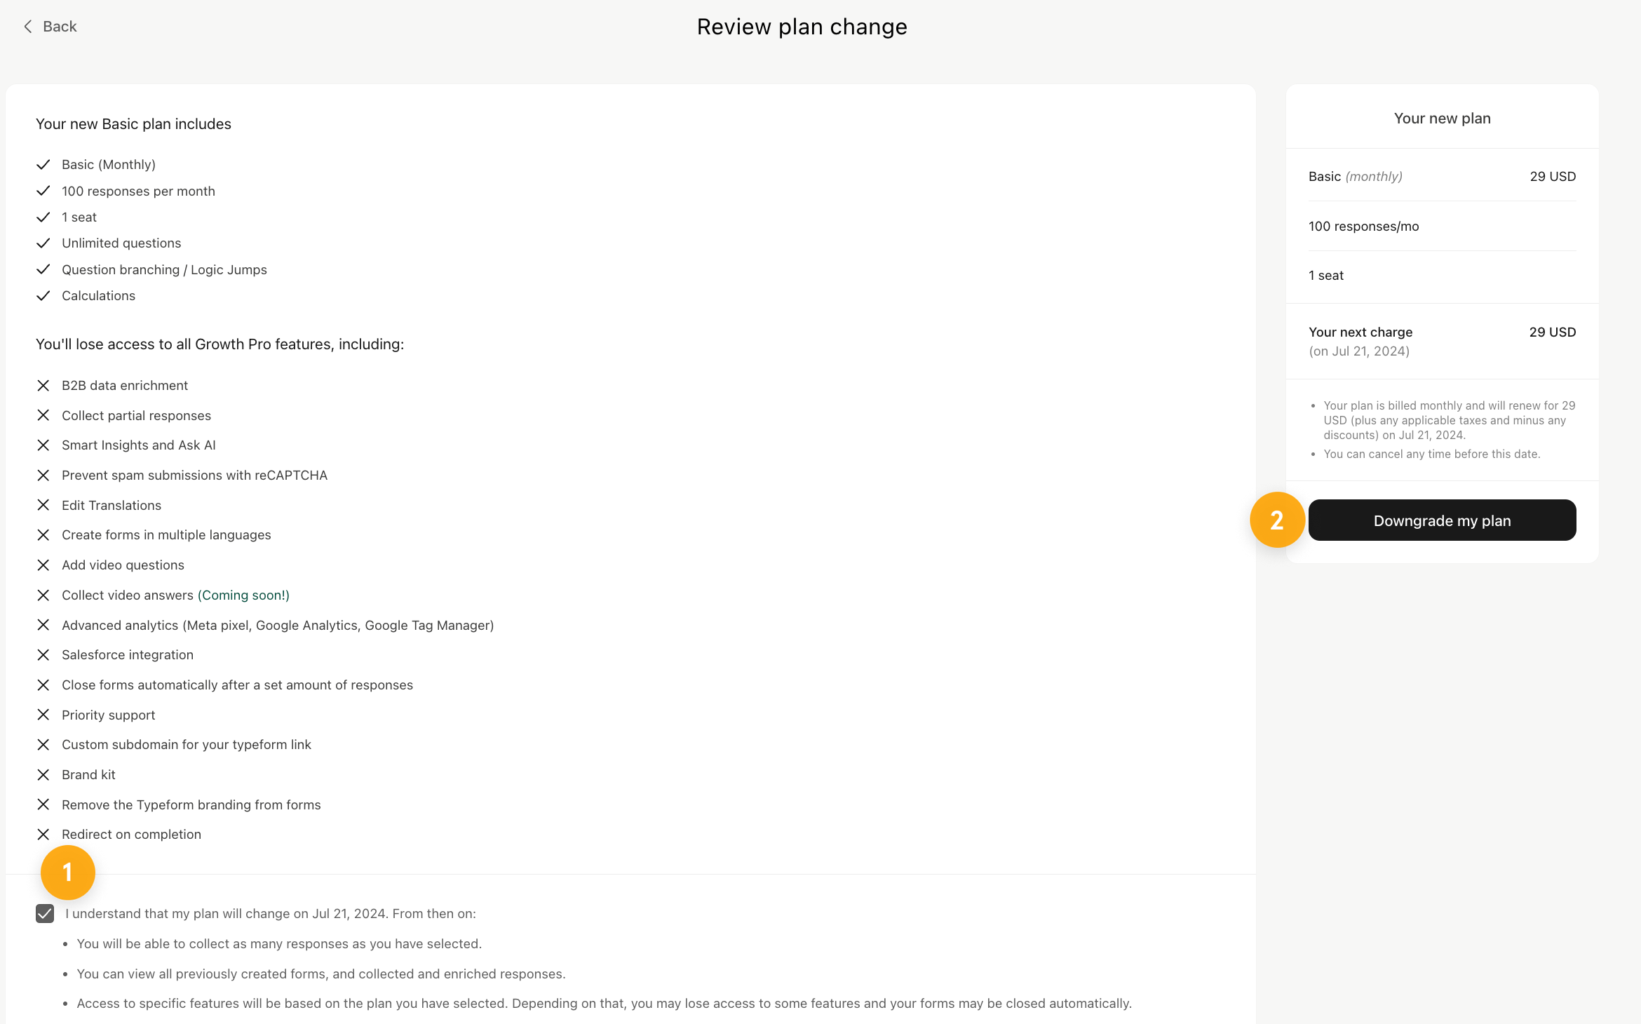
Task: Click the 100 responses/mo row
Action: pos(1442,227)
